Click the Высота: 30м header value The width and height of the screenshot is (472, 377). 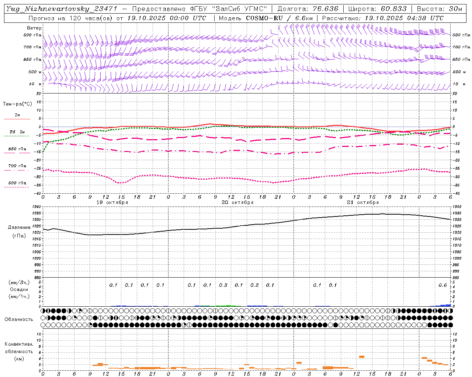(439, 9)
